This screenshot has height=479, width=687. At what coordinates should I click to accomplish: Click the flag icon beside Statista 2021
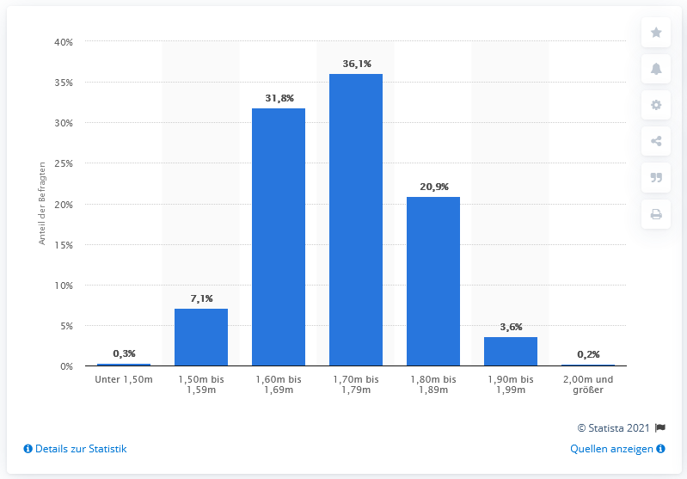660,427
